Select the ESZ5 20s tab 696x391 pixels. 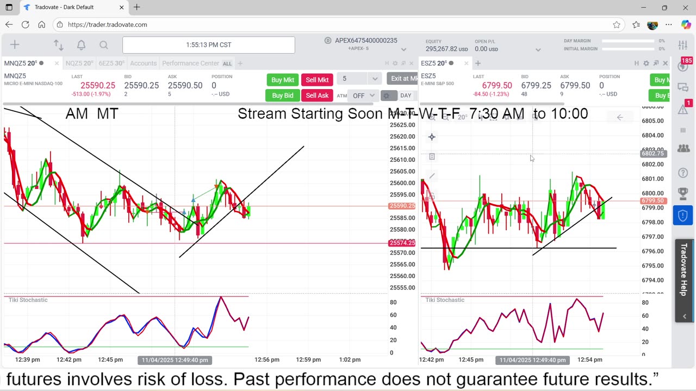tap(438, 64)
